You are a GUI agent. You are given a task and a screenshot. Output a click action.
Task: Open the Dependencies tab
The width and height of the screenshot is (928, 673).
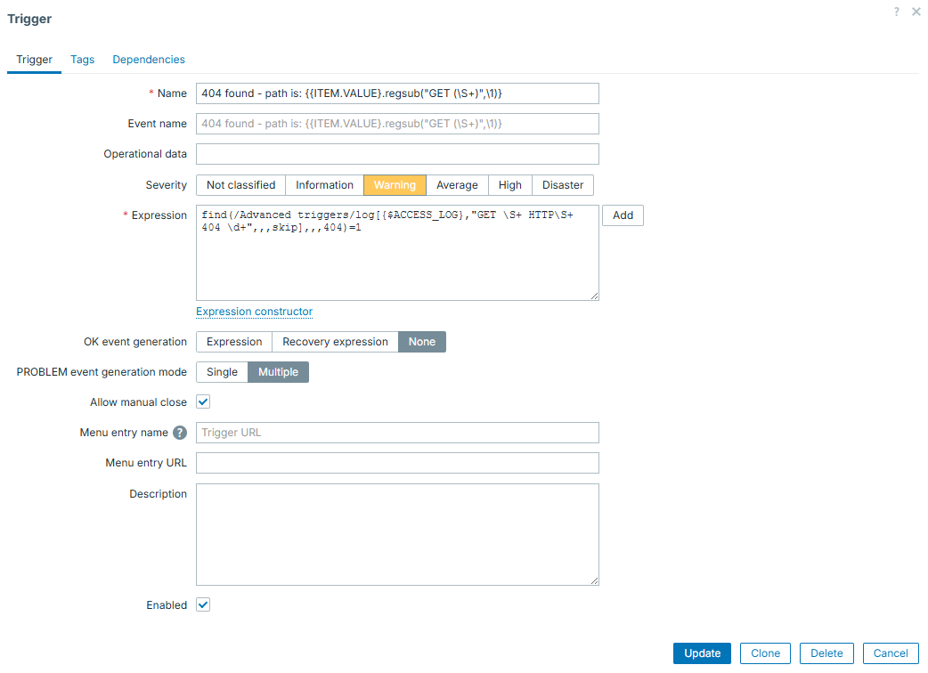[148, 59]
